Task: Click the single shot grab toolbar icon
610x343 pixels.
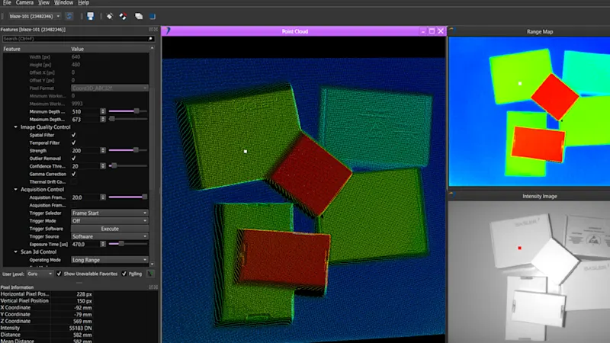Action: (109, 15)
